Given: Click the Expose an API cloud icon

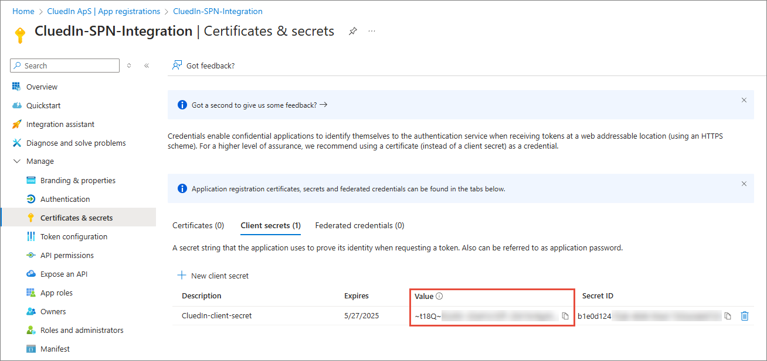Looking at the screenshot, I should tap(31, 274).
